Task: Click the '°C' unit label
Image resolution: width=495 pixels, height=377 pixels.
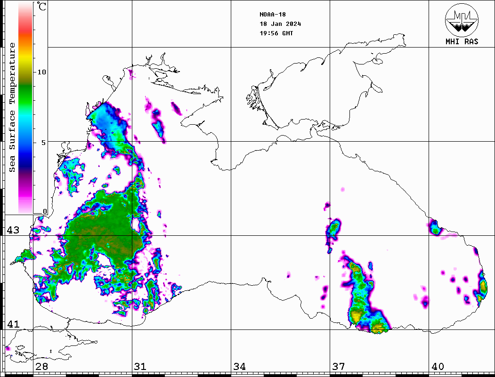Action: [41, 6]
